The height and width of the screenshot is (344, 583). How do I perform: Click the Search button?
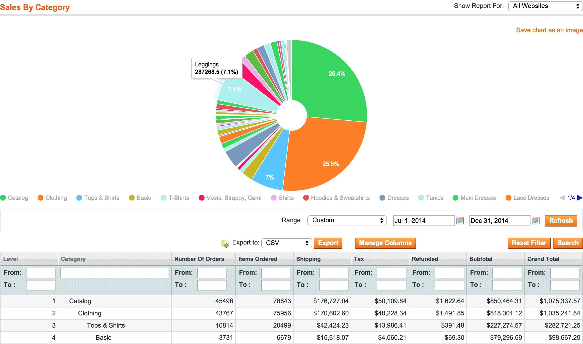(568, 243)
